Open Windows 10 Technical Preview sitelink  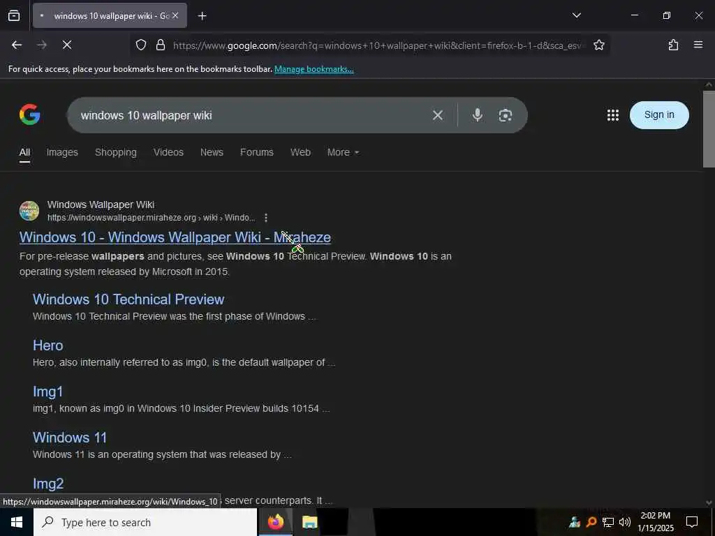pos(128,299)
